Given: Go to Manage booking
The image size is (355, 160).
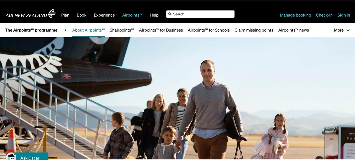Looking at the screenshot, I should click(295, 15).
